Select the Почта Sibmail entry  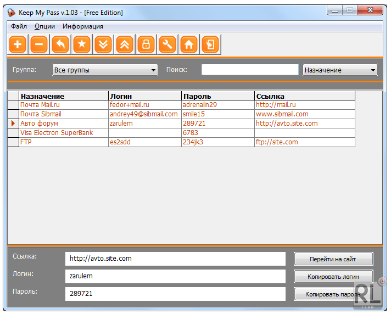(x=64, y=114)
